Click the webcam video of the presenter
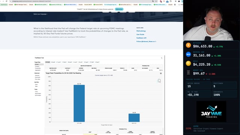This screenshot has height=135, width=240. pyautogui.click(x=211, y=20)
